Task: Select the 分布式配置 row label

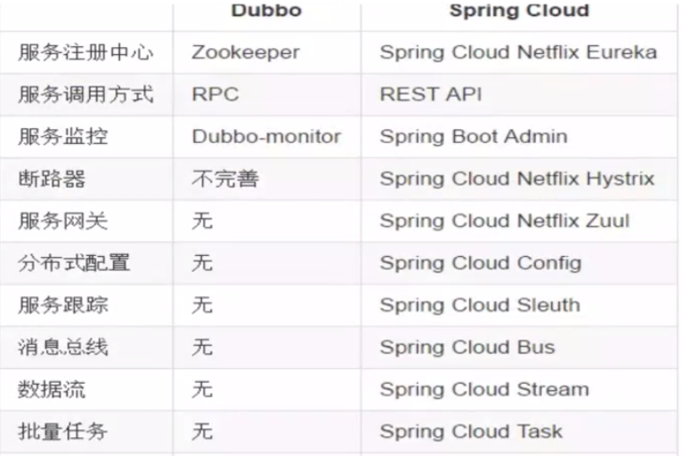Action: 74,263
